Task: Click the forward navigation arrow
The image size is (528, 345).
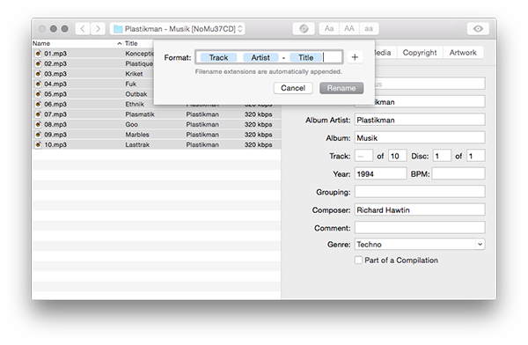Action: [x=98, y=29]
